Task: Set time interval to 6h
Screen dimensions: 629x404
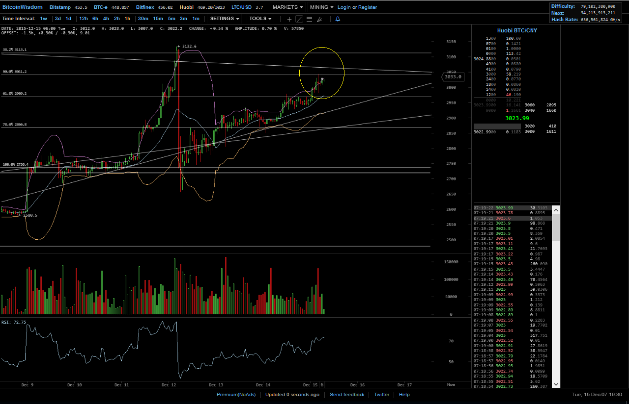Action: click(x=95, y=19)
